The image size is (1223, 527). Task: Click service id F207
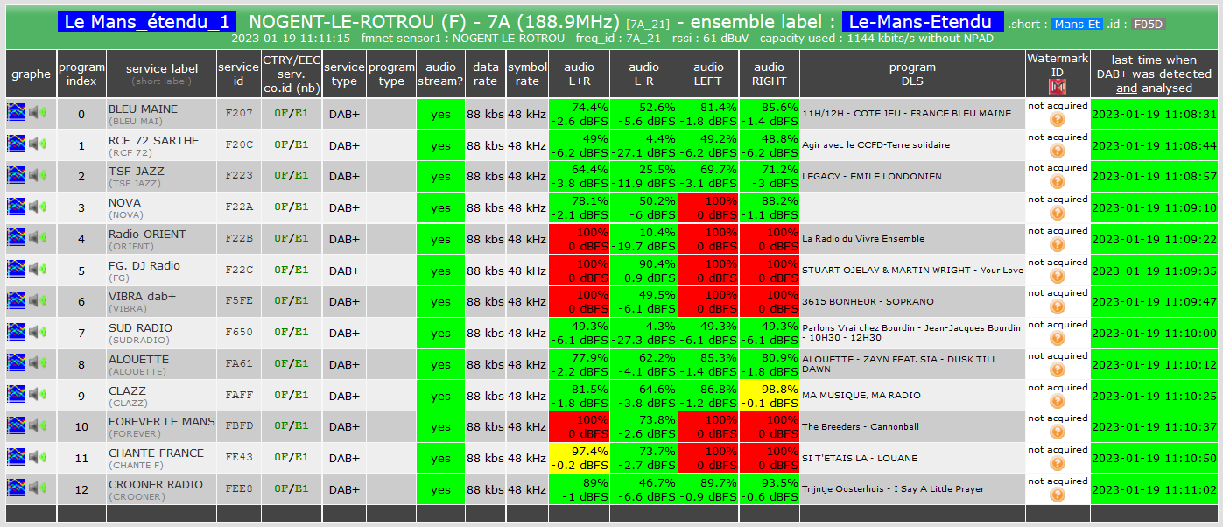click(239, 114)
